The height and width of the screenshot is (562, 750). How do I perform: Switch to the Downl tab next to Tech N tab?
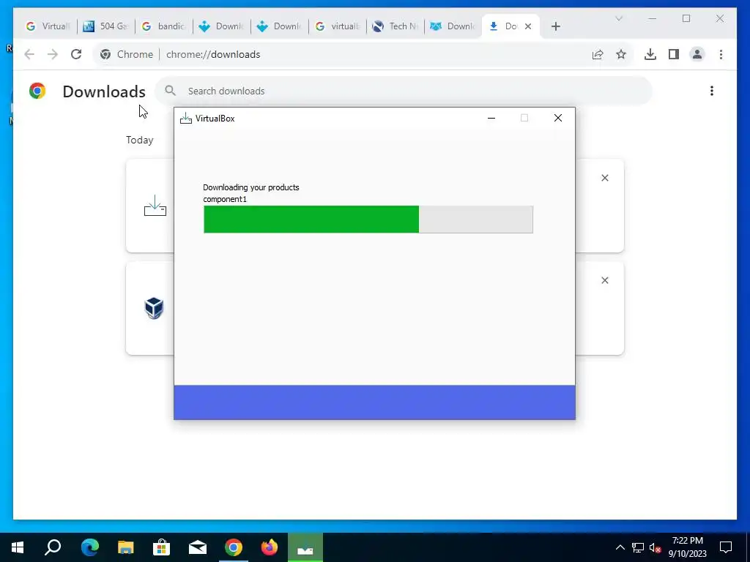tap(453, 26)
